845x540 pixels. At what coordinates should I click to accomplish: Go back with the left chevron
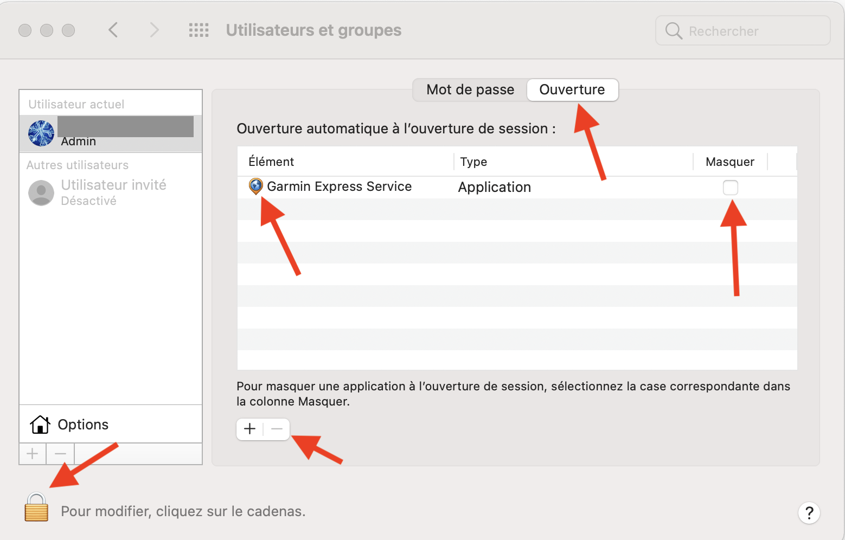click(x=113, y=30)
